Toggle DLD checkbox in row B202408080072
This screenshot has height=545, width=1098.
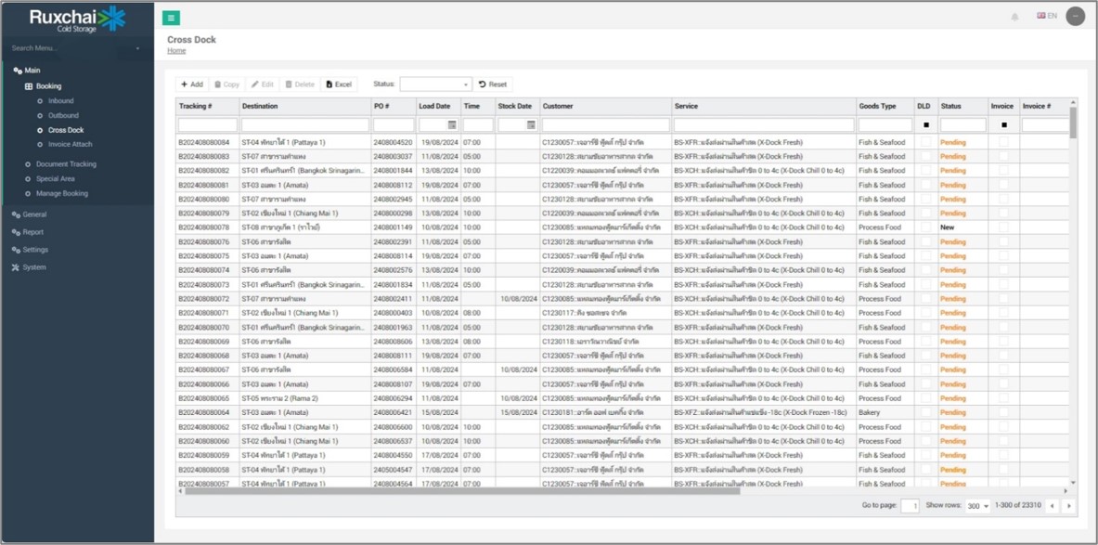pyautogui.click(x=926, y=298)
